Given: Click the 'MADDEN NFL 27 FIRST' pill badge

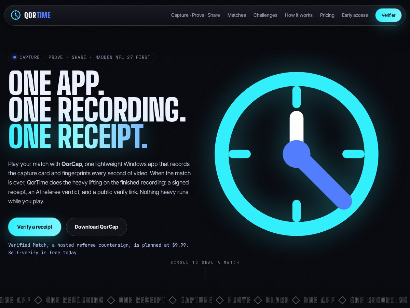Looking at the screenshot, I should (x=82, y=57).
